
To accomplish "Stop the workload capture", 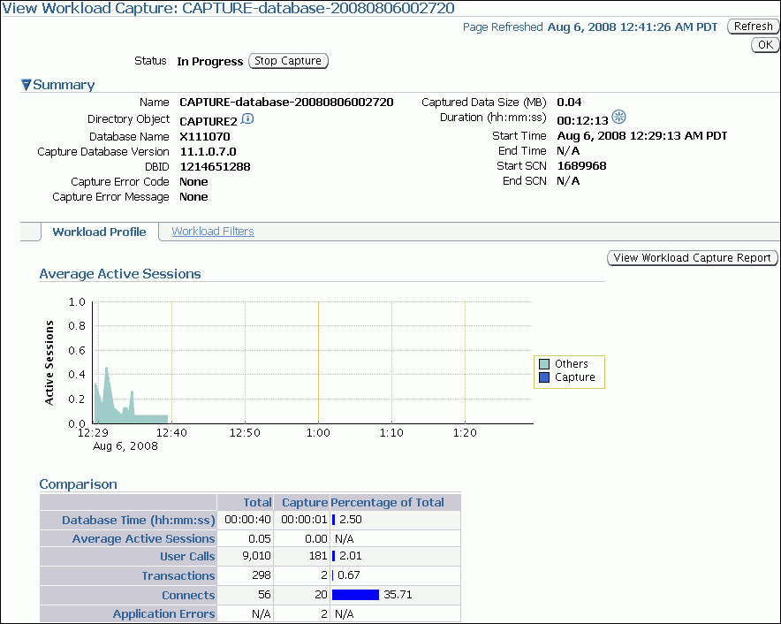I will click(x=288, y=61).
